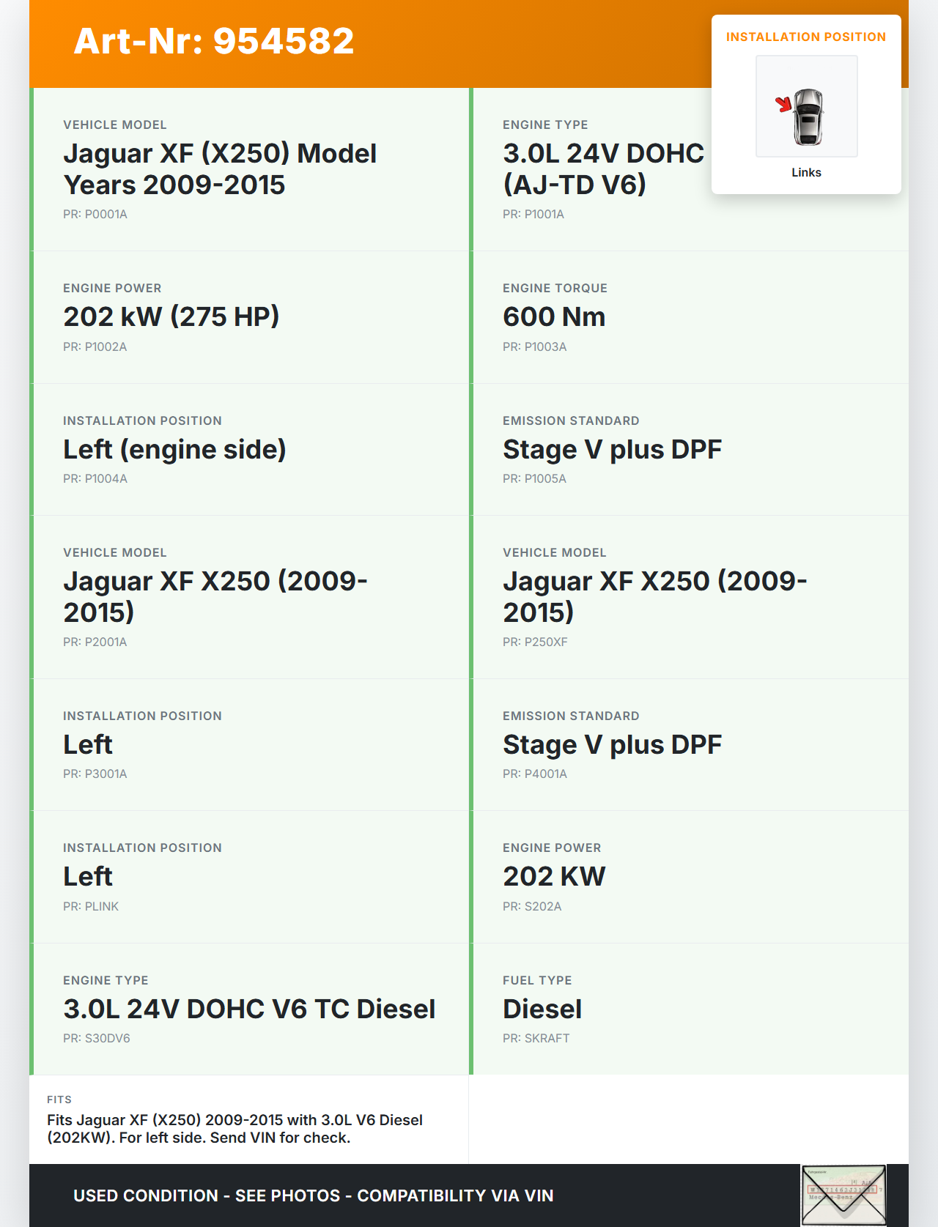The width and height of the screenshot is (938, 1227).
Task: Click the "Left (engine side)" position value
Action: coord(174,450)
